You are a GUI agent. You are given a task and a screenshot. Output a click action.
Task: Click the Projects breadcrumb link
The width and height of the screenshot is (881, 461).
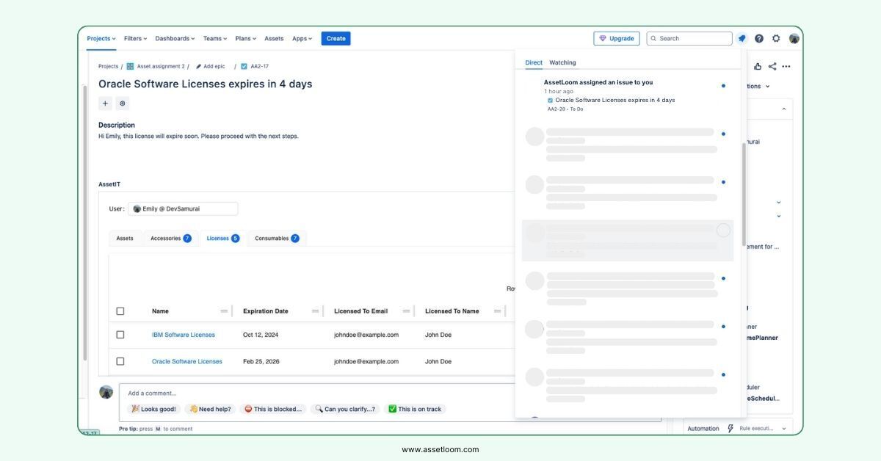[109, 66]
